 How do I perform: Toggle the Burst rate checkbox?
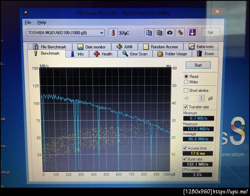point(185,159)
